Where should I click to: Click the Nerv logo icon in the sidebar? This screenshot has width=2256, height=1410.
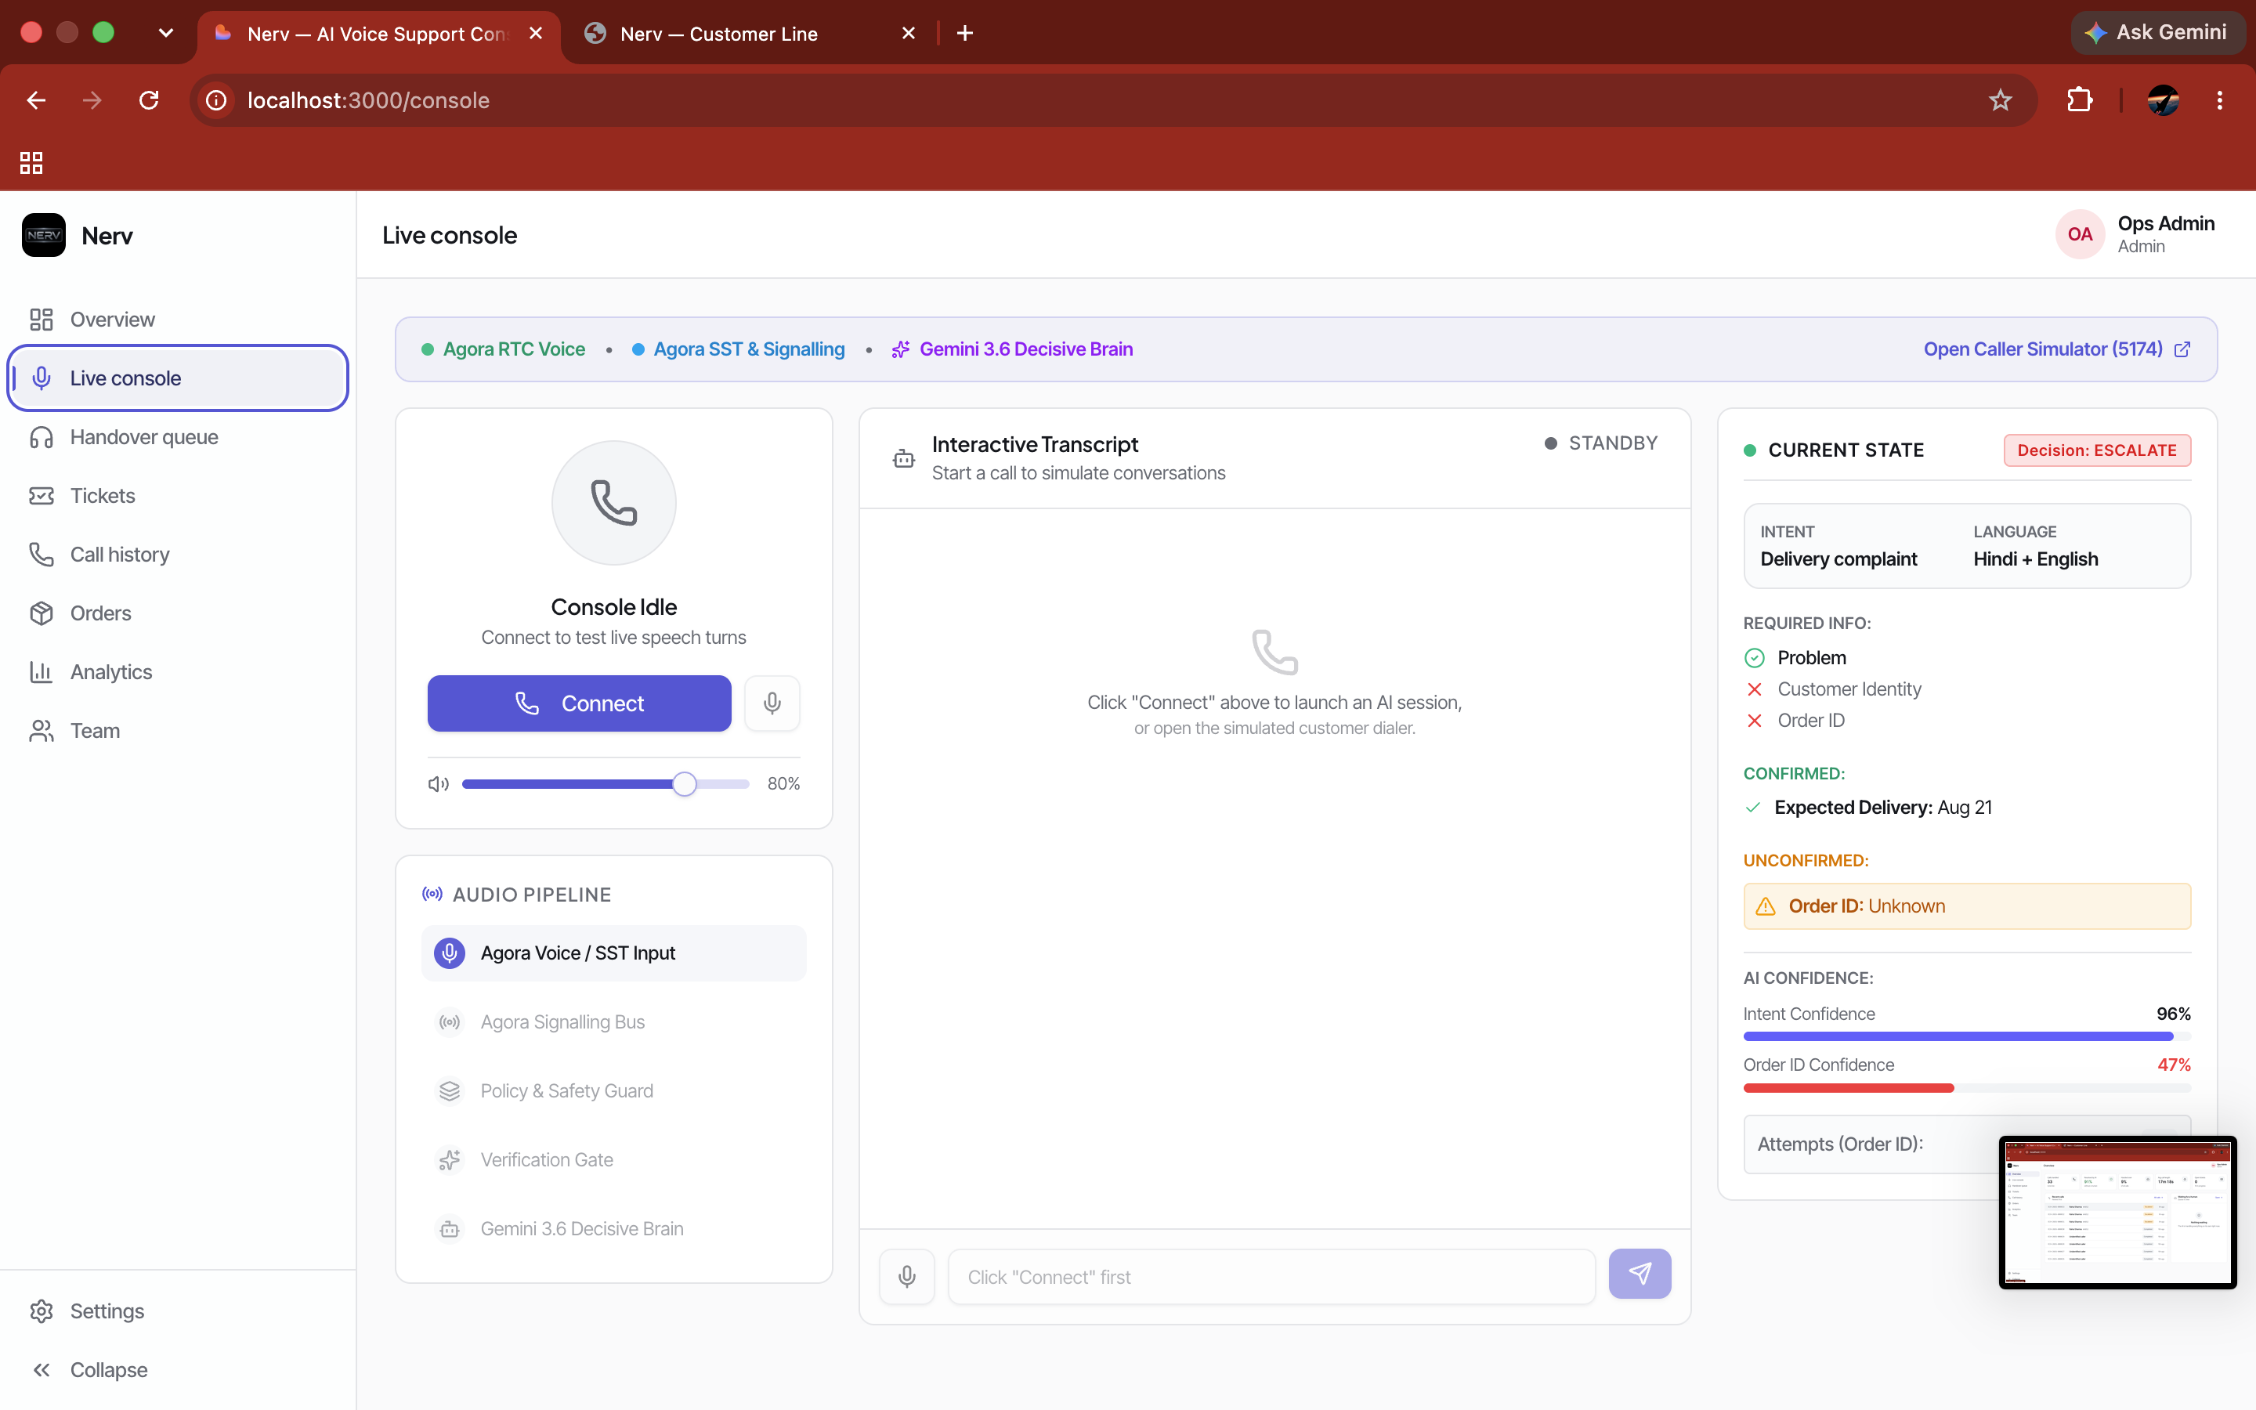(x=44, y=235)
